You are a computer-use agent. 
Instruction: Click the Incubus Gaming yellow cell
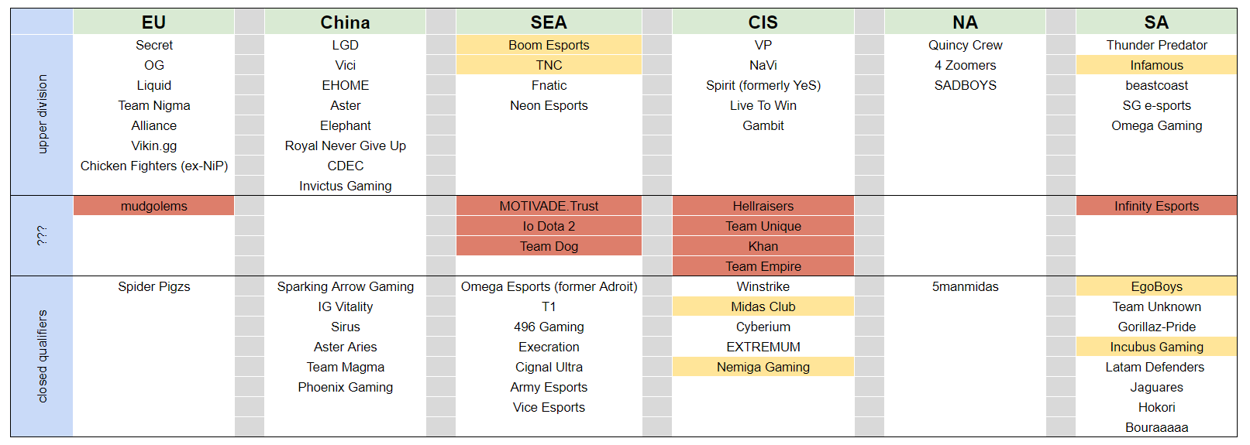(x=1156, y=347)
